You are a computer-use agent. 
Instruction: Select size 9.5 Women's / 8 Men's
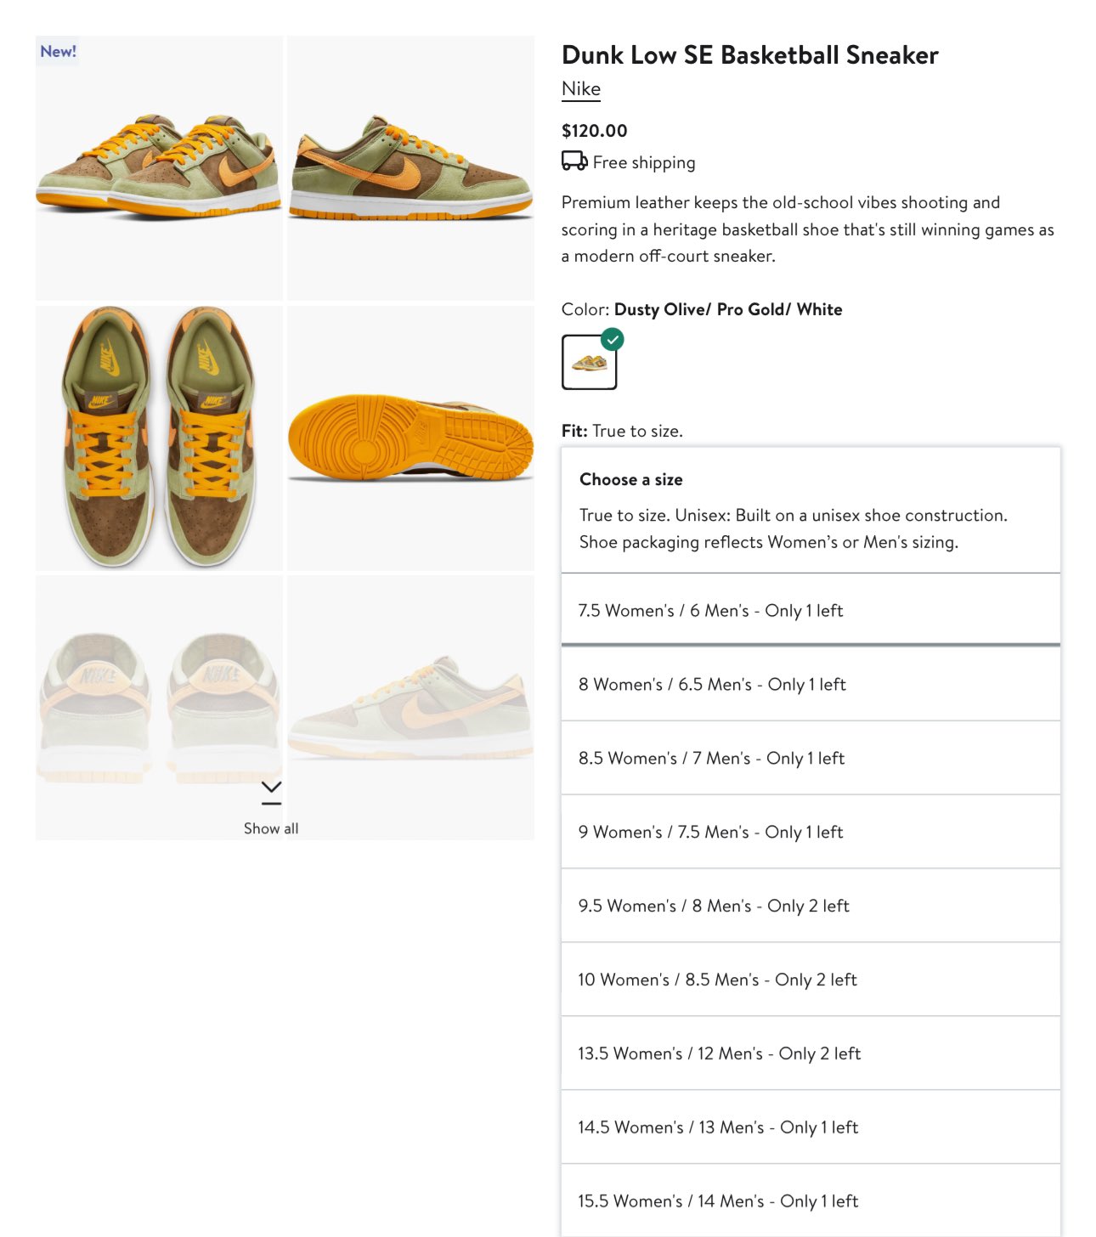pos(811,906)
